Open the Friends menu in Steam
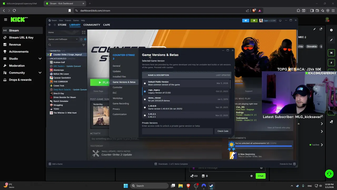This screenshot has width=337, height=190. (x=68, y=20)
